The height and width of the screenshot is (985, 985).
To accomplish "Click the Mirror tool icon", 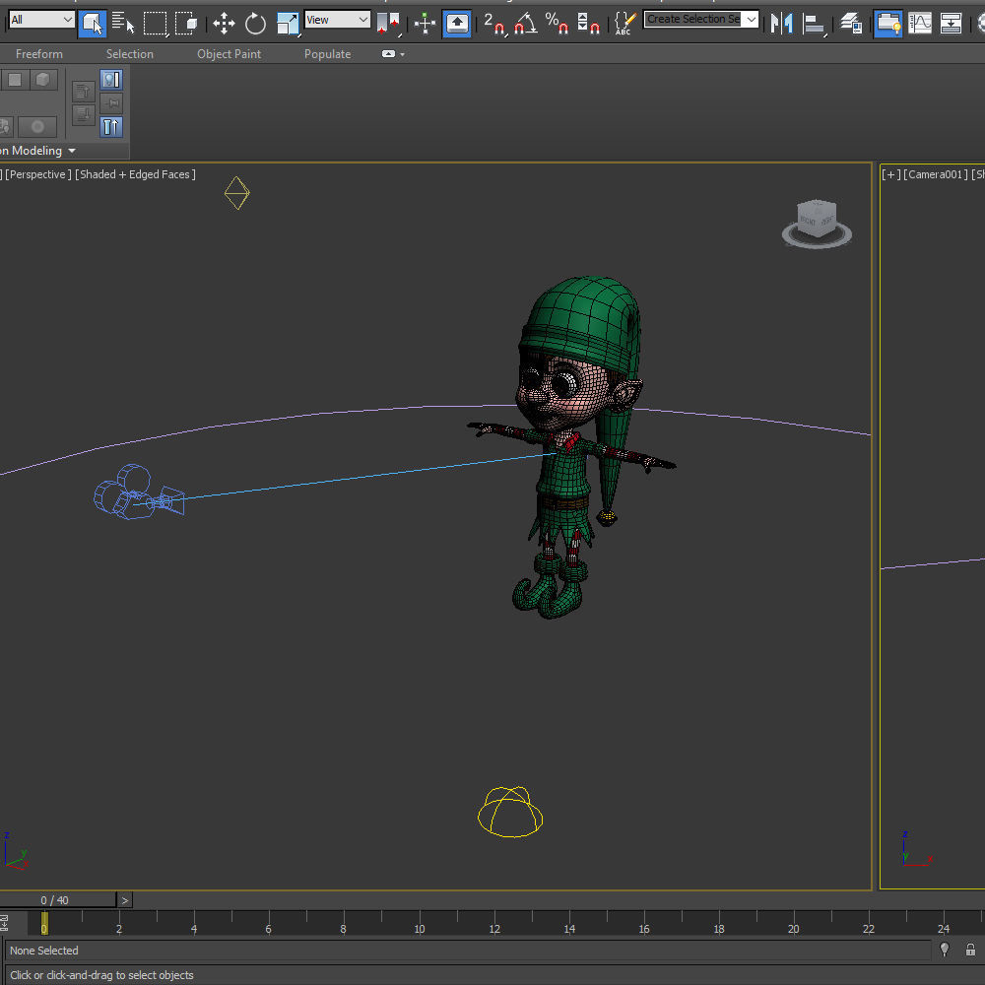I will coord(781,24).
